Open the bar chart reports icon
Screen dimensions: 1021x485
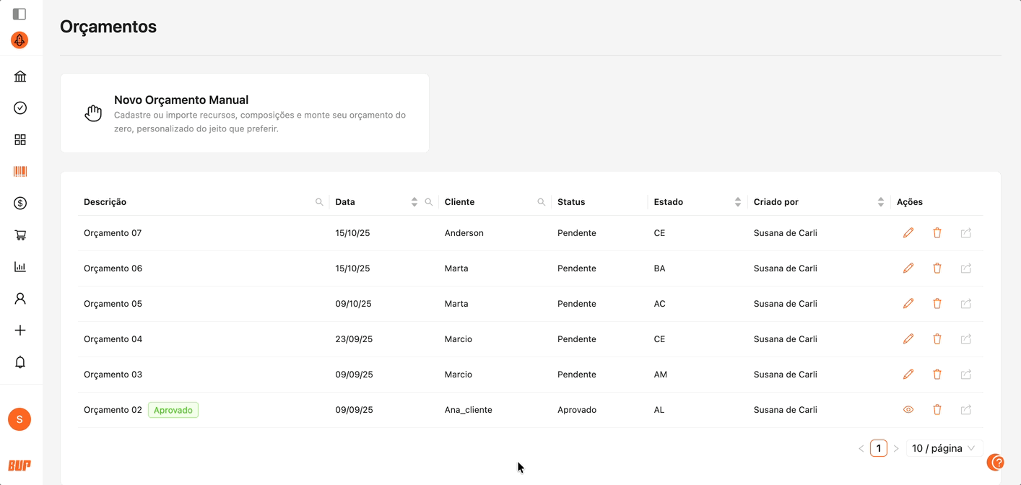pos(20,267)
